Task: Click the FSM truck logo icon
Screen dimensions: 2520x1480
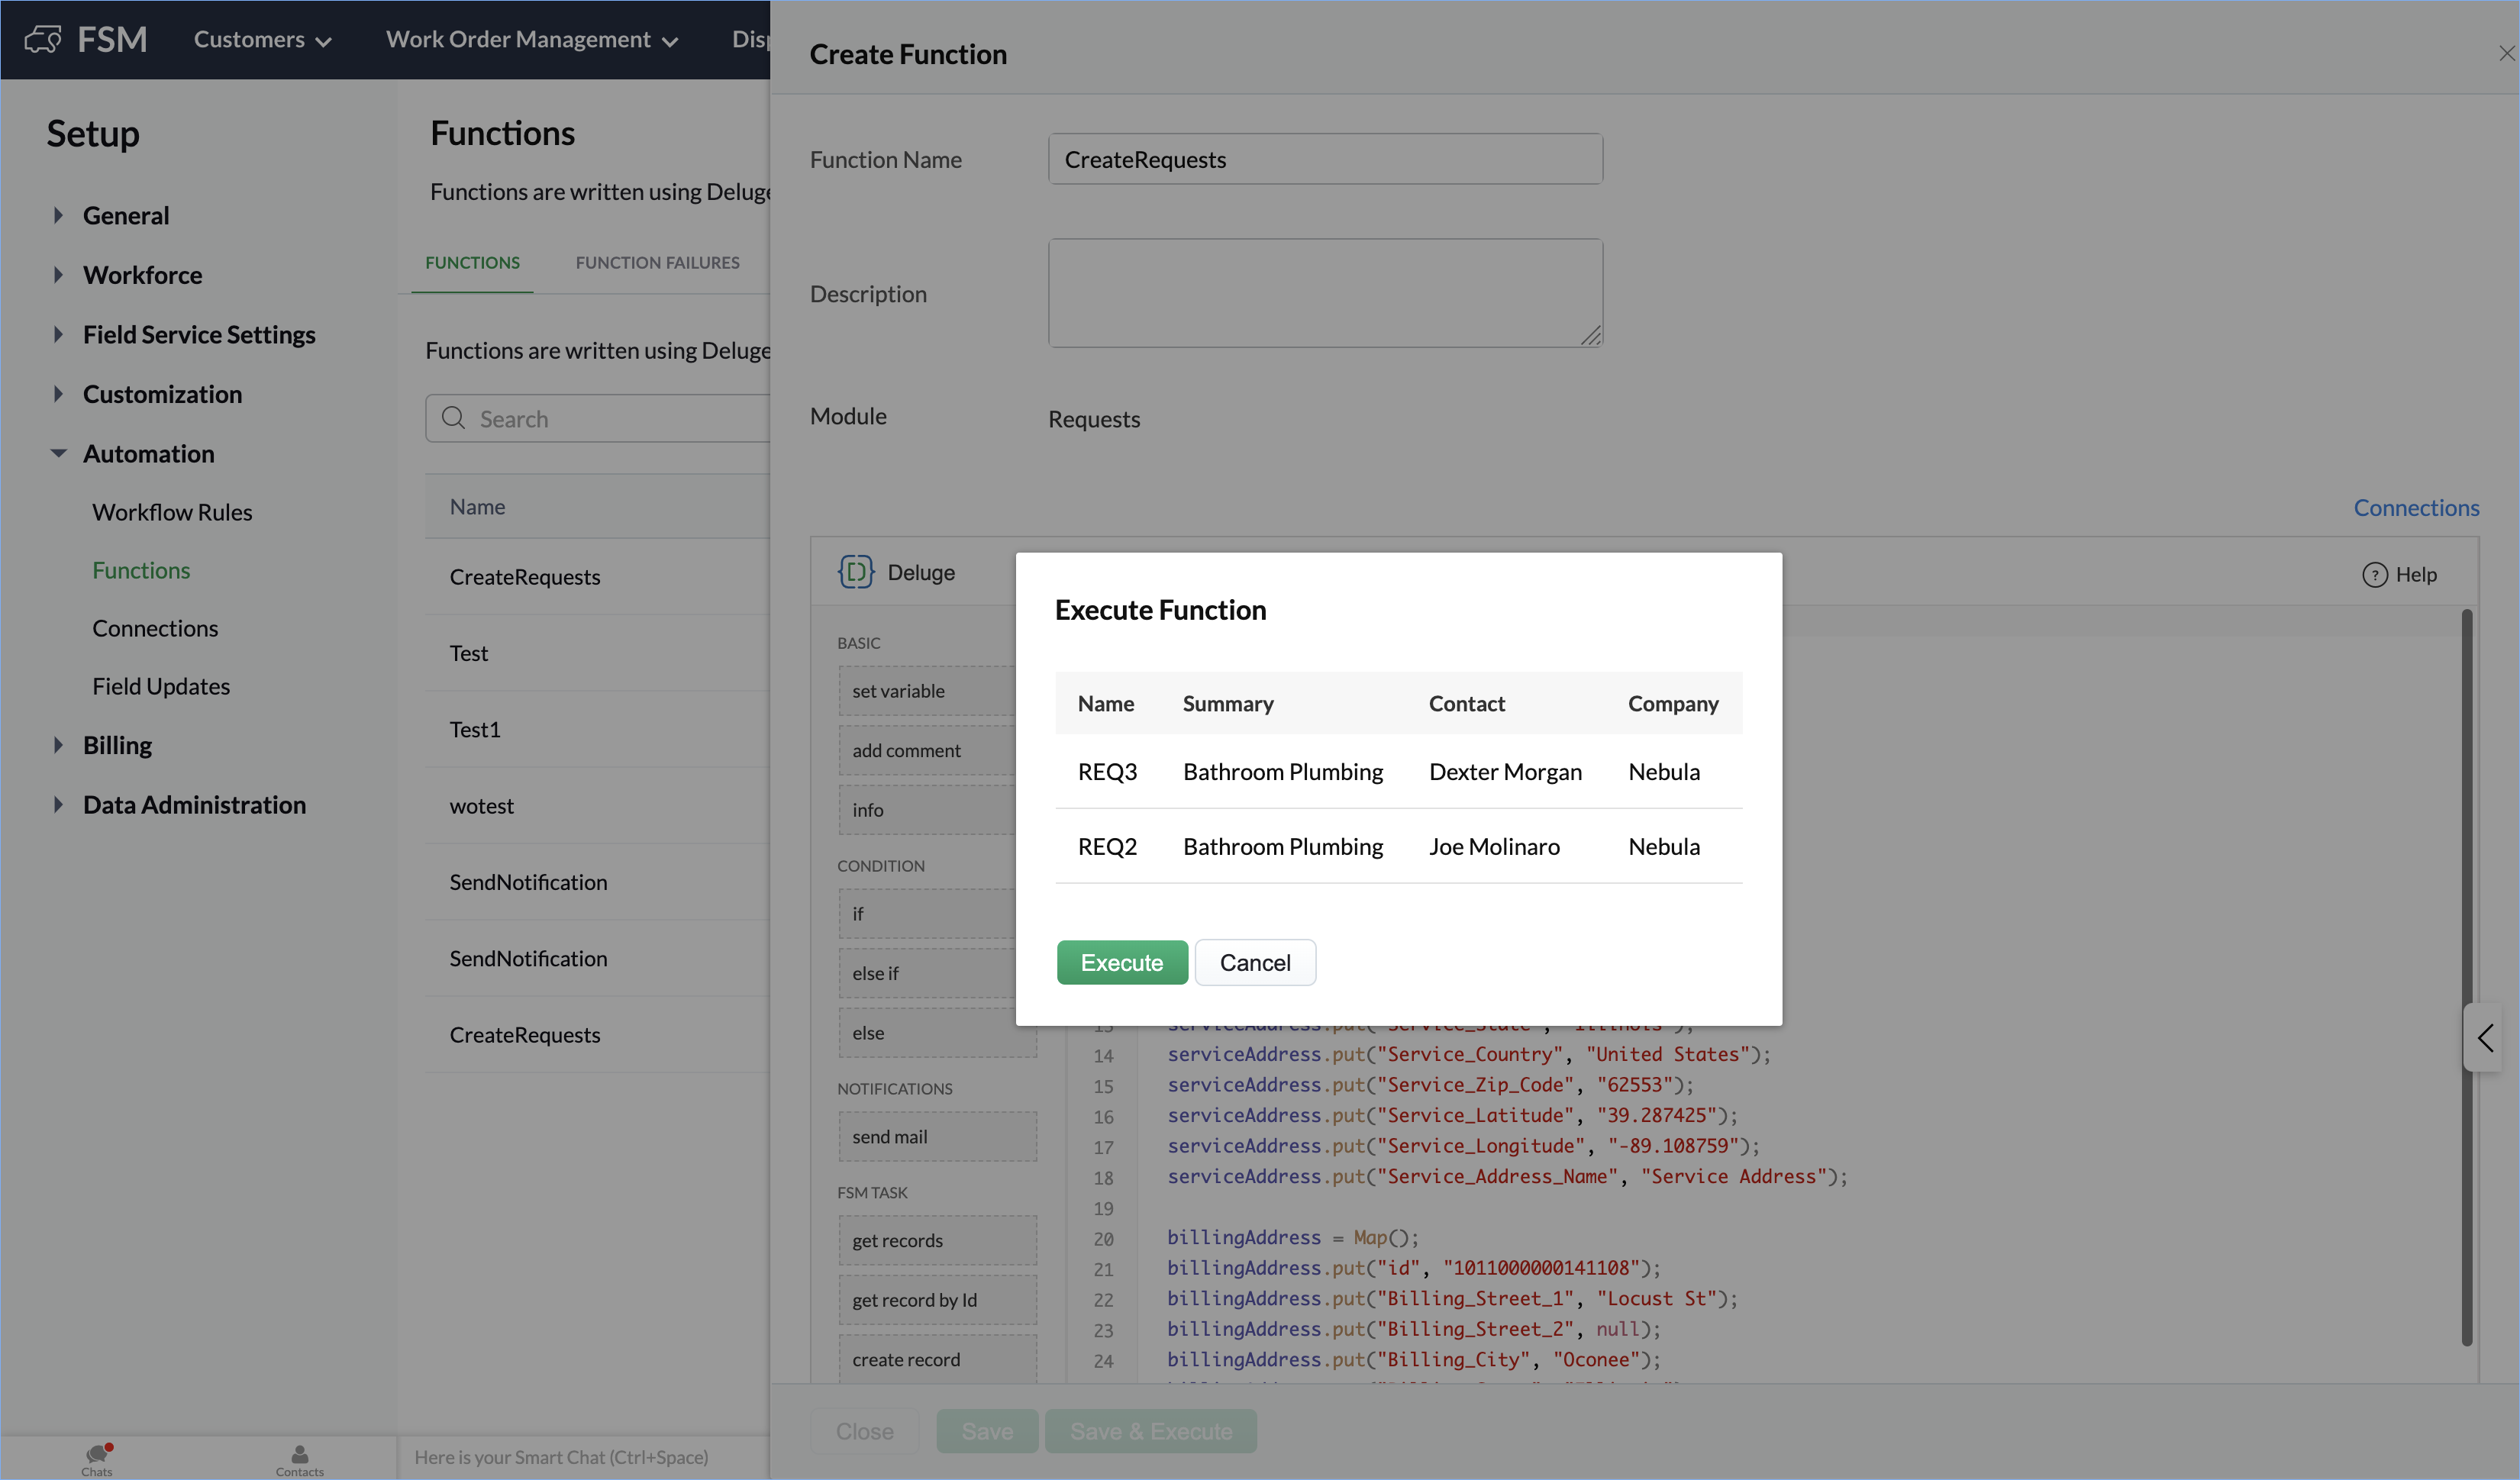Action: click(43, 39)
